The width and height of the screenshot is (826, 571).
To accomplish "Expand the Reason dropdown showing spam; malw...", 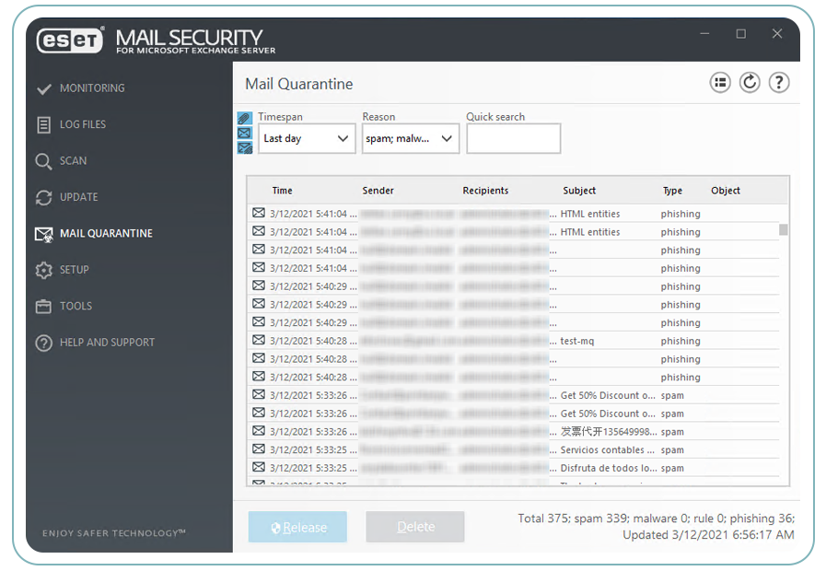I will tap(411, 138).
